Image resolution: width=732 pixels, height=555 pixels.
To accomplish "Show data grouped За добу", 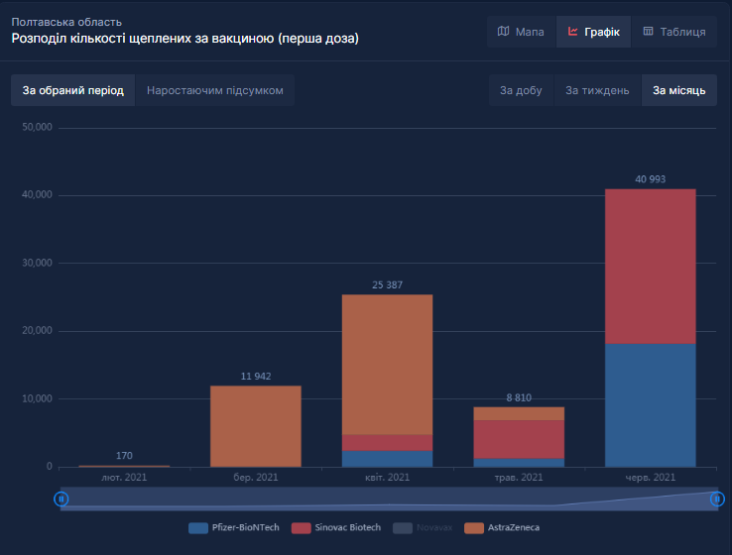I will point(521,90).
